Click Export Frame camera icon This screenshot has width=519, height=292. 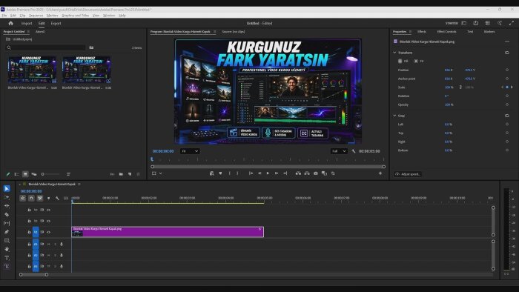click(x=315, y=173)
